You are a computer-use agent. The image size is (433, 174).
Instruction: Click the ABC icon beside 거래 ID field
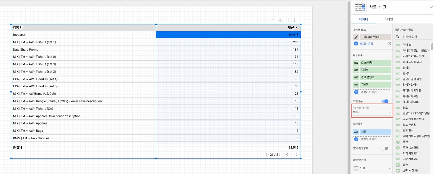398,45
